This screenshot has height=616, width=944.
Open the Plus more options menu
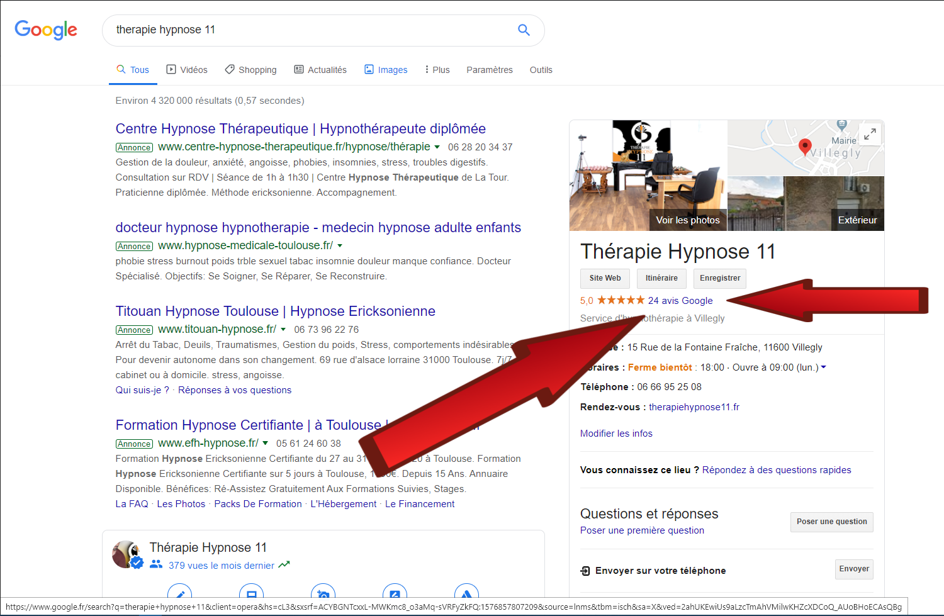[x=437, y=70]
